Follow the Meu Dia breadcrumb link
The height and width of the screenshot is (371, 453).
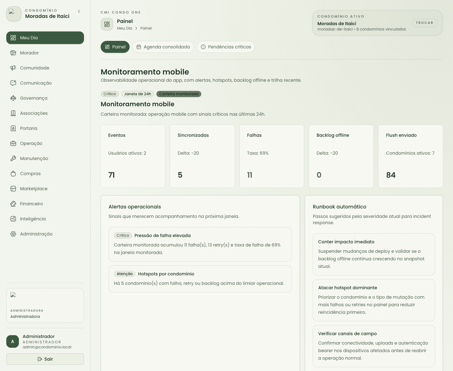coord(125,28)
